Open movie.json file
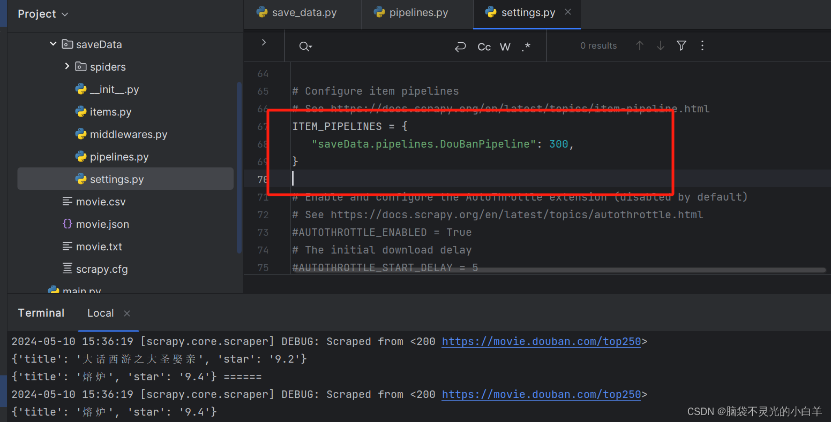Screen dimensions: 831x422 102,224
